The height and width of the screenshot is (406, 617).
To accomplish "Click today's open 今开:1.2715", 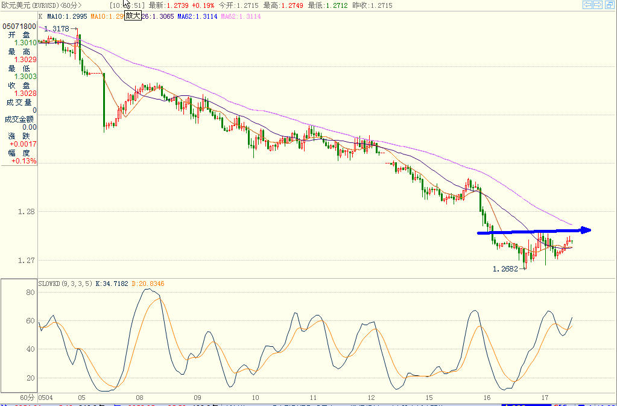I will coord(239,5).
